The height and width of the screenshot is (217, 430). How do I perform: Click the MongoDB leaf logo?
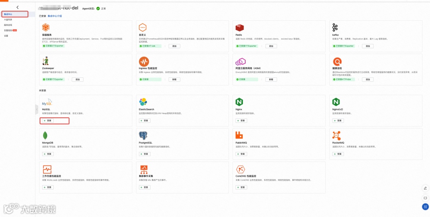(45, 136)
